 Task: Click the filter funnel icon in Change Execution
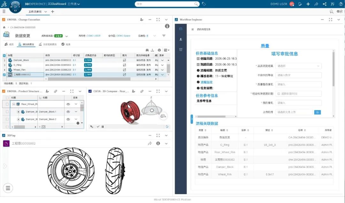click(x=164, y=36)
